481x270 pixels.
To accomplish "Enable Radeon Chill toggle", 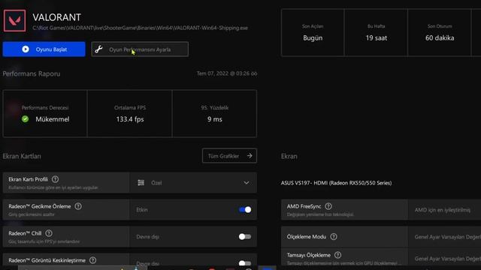I will (x=245, y=237).
